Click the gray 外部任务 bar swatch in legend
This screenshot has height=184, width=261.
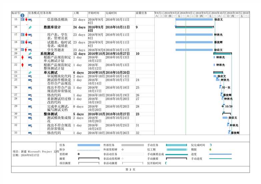coord(133,145)
